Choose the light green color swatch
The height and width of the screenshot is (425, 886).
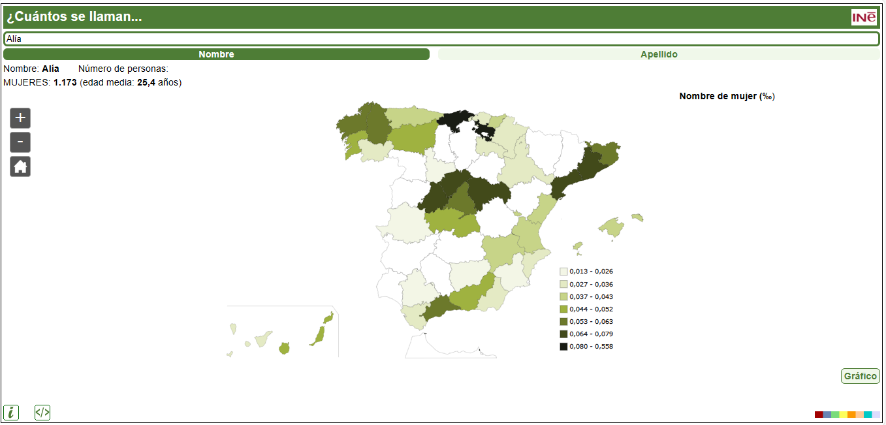tap(835, 415)
